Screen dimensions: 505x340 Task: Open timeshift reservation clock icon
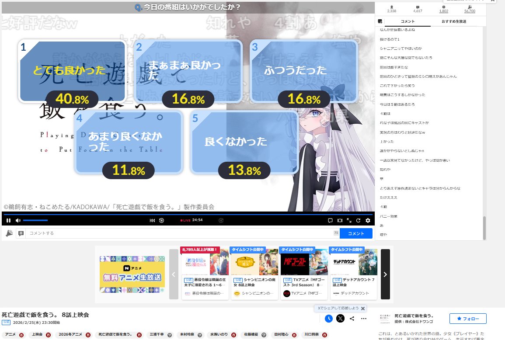point(328,319)
